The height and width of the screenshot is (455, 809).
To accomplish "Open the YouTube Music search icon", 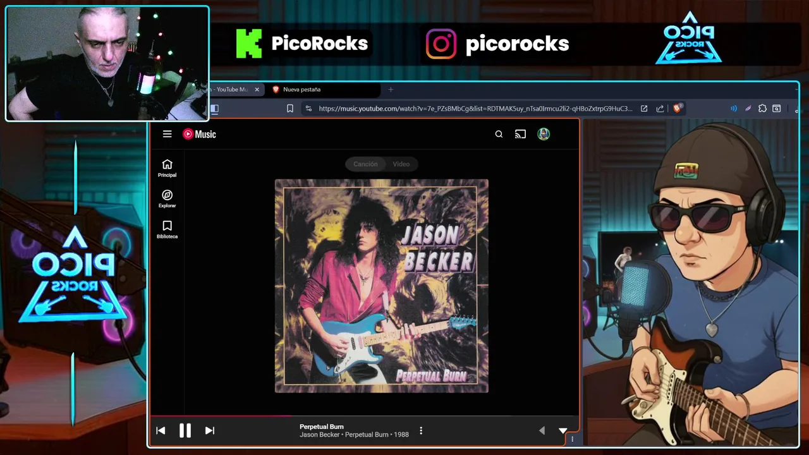I will point(499,134).
